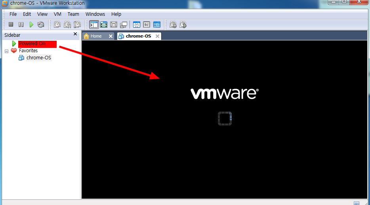Open the VM menu

[x=57, y=14]
